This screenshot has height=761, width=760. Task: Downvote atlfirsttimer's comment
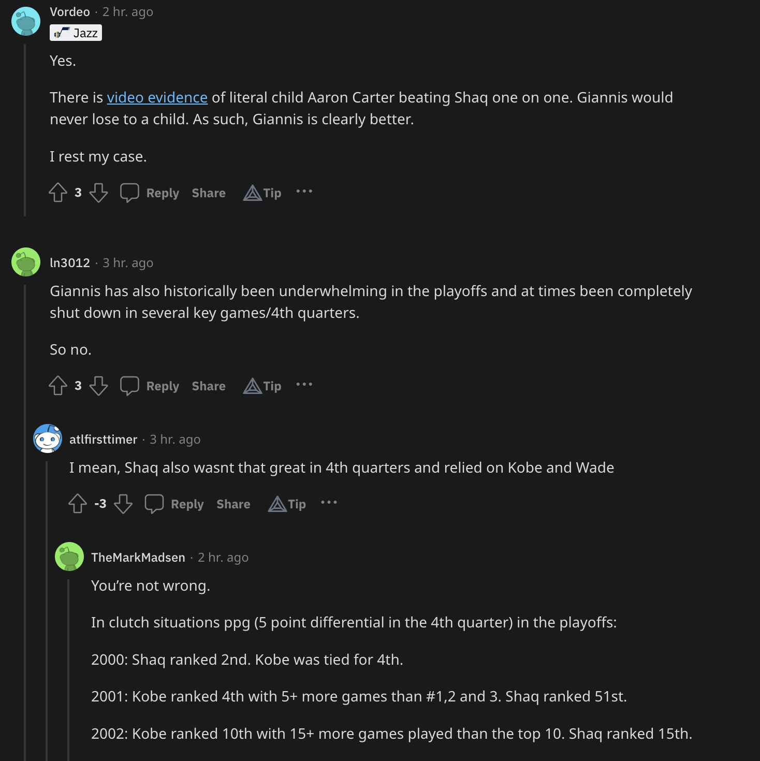[x=123, y=504]
